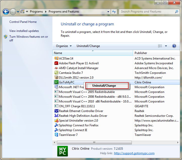Click the AMD Catalyst Install Manager icon
The height and width of the screenshot is (160, 182).
tap(56, 68)
